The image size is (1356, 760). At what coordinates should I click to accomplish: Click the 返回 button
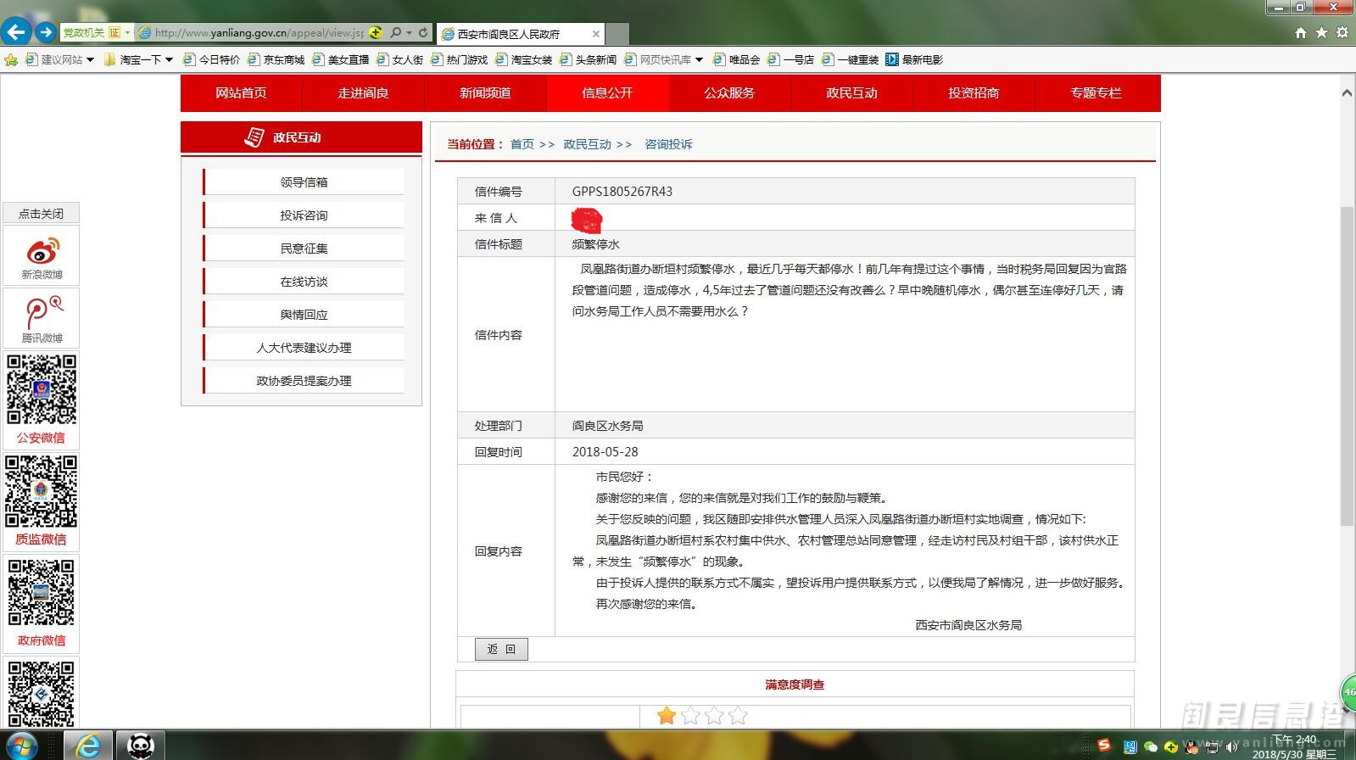(x=501, y=649)
